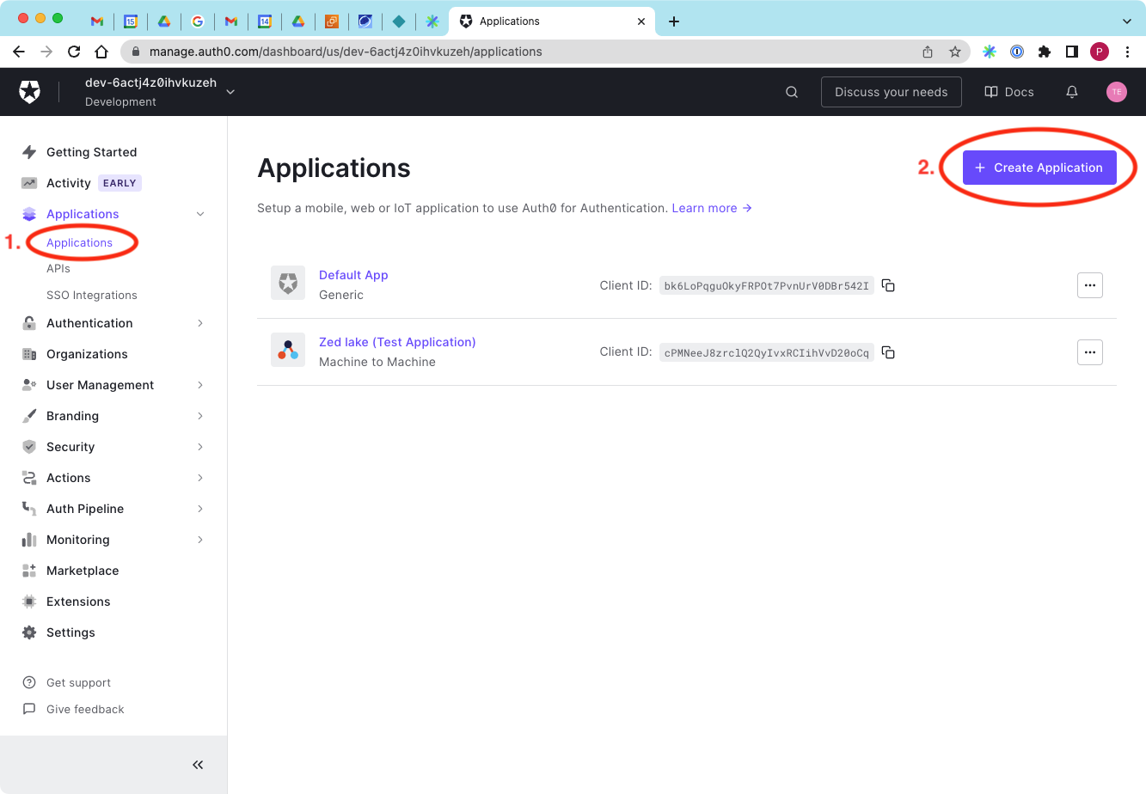Open the 1Password extension

click(x=1017, y=52)
